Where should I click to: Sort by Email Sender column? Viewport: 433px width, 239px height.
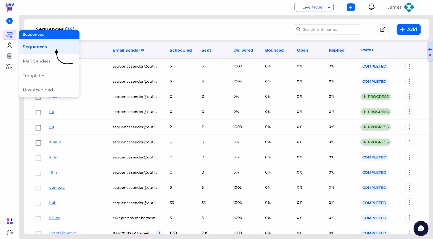click(x=128, y=50)
